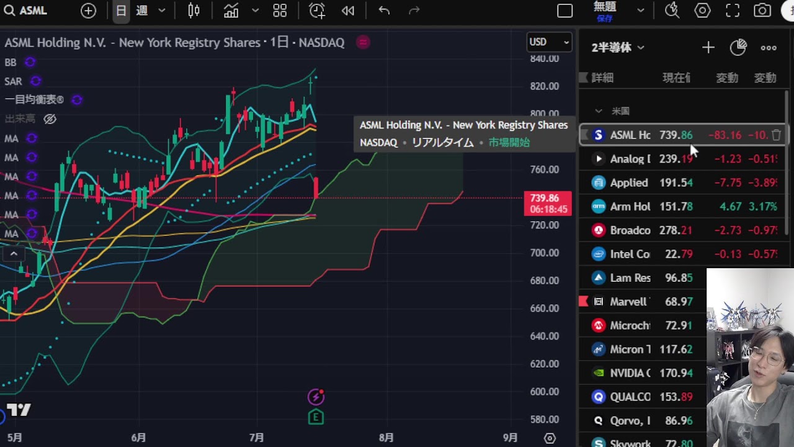Image resolution: width=794 pixels, height=447 pixels.
Task: Select Qorvo in watchlist
Action: [643, 420]
